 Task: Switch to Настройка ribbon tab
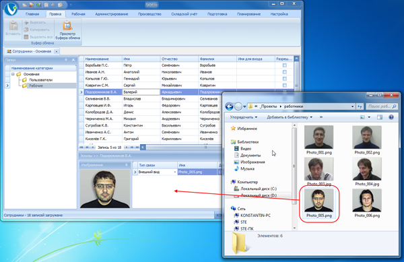(279, 14)
